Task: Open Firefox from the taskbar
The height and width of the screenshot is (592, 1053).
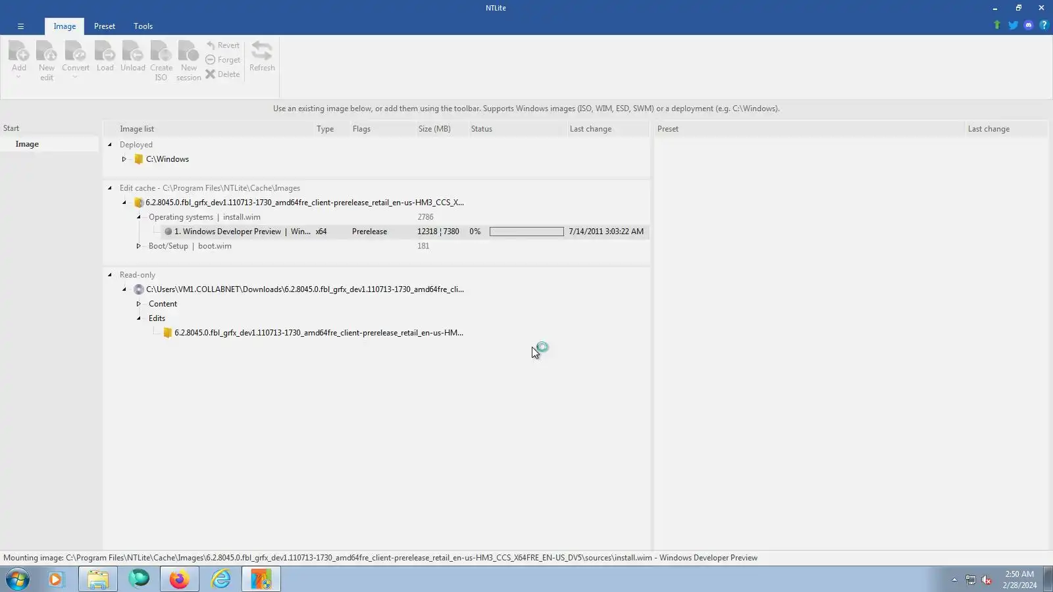Action: tap(179, 580)
